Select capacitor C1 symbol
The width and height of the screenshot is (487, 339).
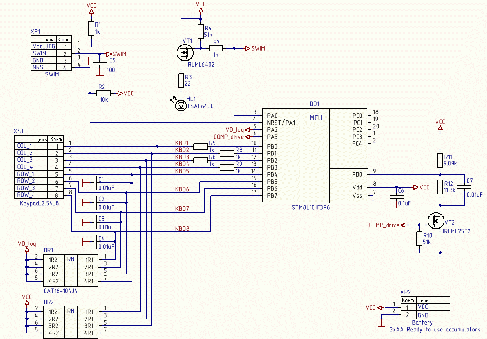pos(95,183)
